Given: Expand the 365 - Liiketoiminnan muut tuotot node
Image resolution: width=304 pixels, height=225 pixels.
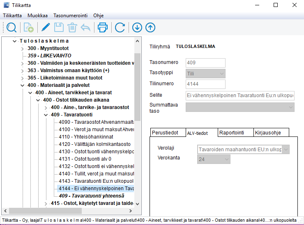Looking at the screenshot, I should (x=22, y=78).
